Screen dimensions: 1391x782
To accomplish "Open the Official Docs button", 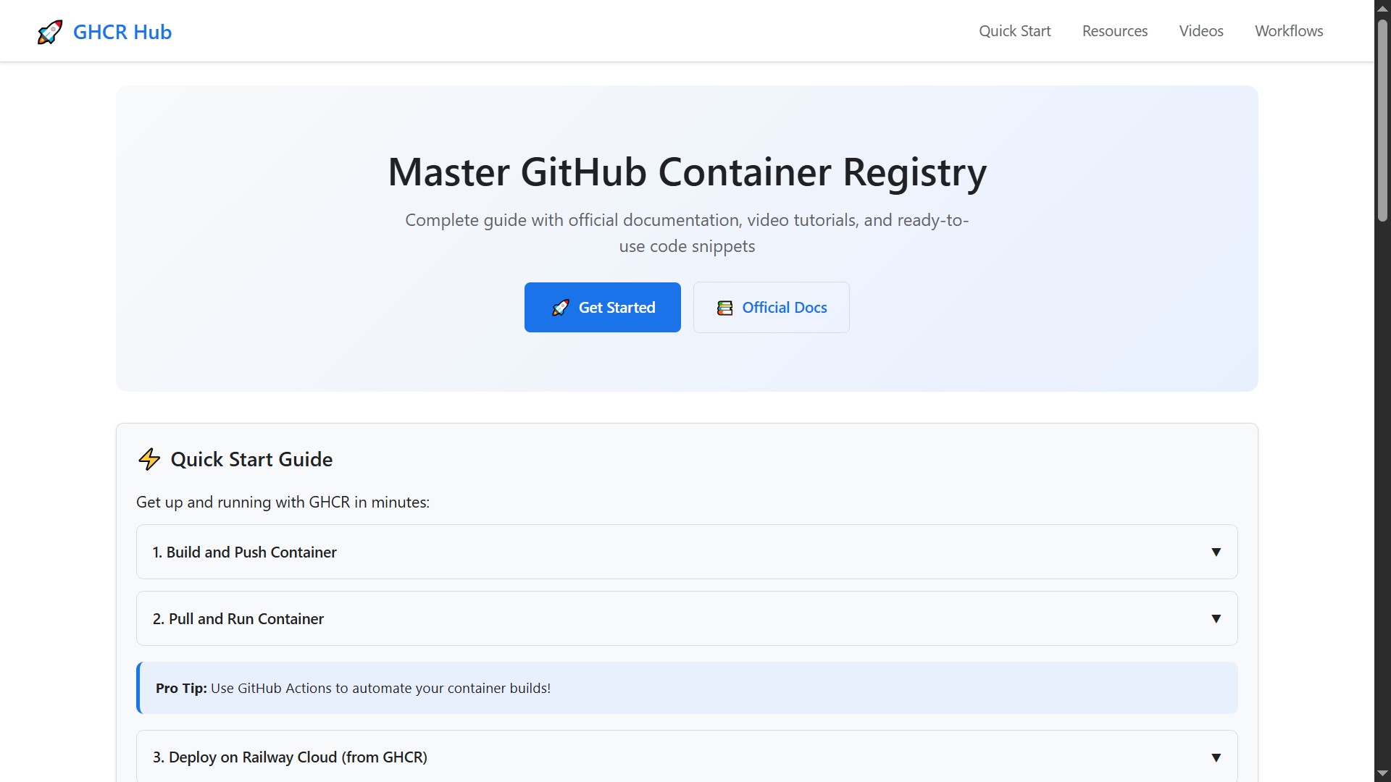I will 771,308.
